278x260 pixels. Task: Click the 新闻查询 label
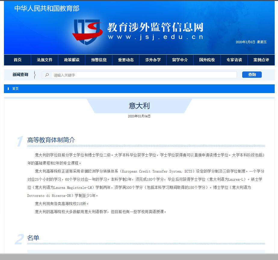pyautogui.click(x=20, y=75)
